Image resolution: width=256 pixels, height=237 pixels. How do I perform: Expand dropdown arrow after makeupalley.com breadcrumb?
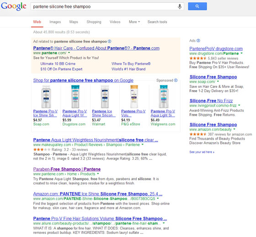[143, 145]
